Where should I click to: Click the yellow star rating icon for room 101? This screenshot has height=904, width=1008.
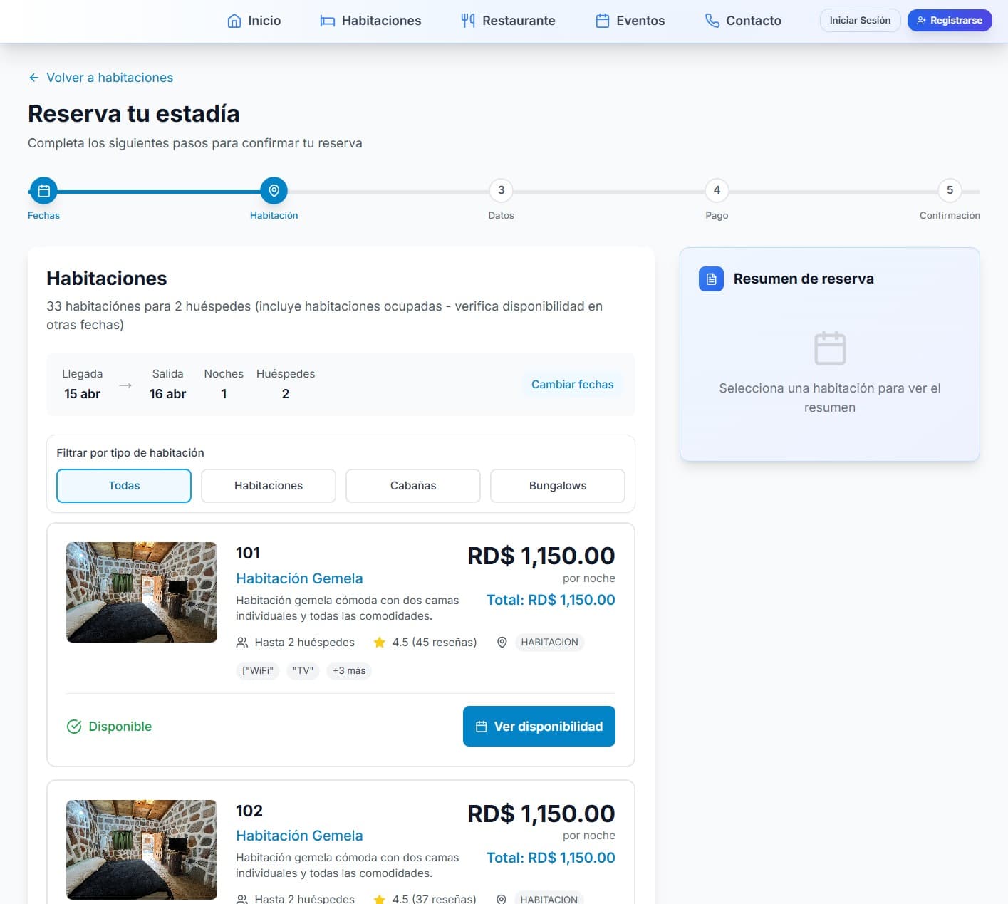click(x=380, y=643)
